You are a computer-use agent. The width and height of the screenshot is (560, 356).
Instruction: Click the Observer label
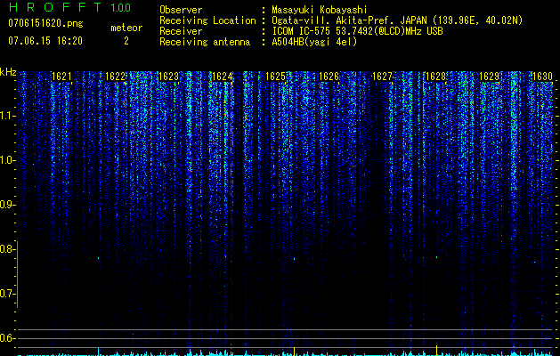[181, 10]
